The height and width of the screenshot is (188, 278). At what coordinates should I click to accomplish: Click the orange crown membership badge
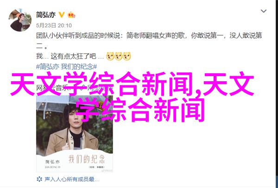(71, 15)
